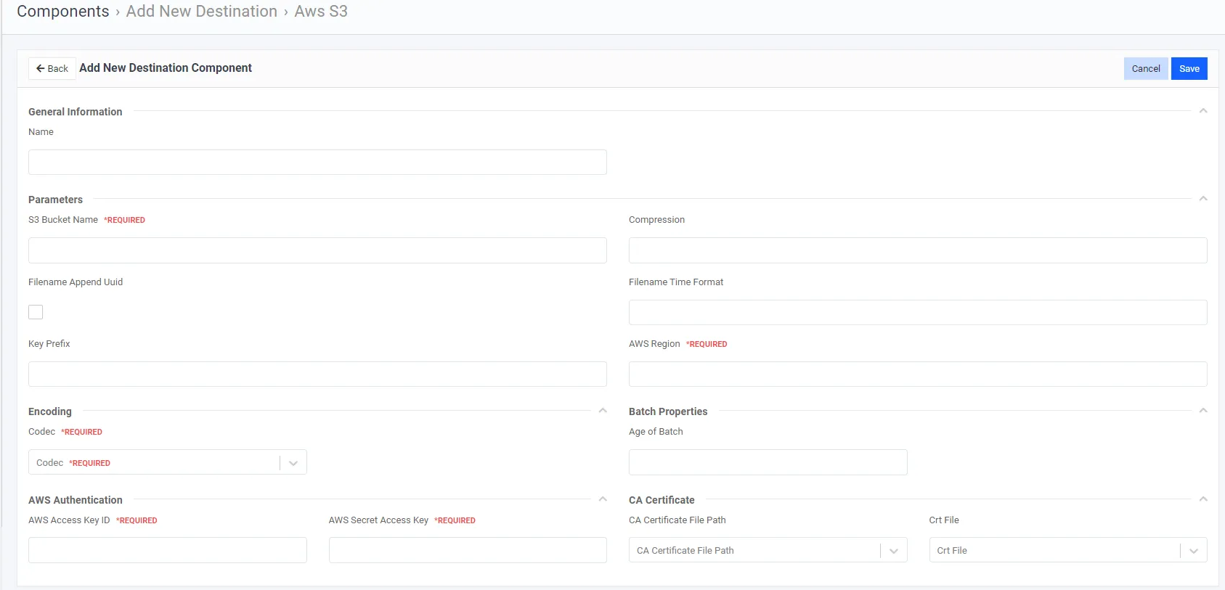Viewport: 1225px width, 590px height.
Task: Collapse the CA Certificate section
Action: (x=1203, y=499)
